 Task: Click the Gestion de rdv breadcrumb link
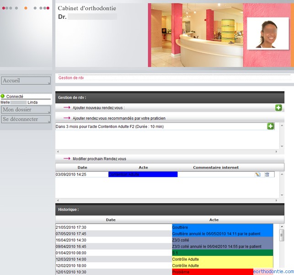(71, 78)
